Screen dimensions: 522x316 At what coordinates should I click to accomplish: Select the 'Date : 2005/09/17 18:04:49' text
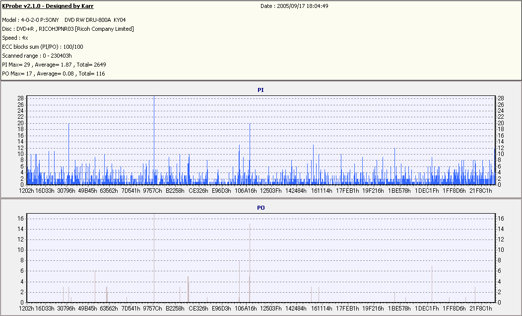(294, 6)
